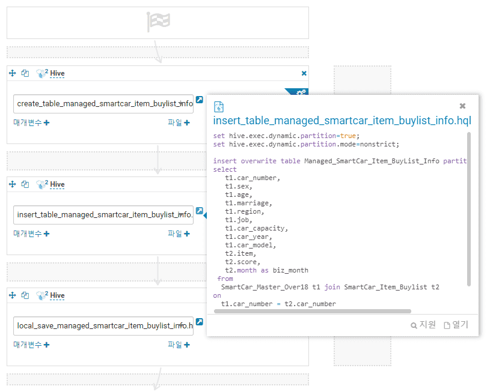Click the external-link icon beside the insert_table script field

200,211
